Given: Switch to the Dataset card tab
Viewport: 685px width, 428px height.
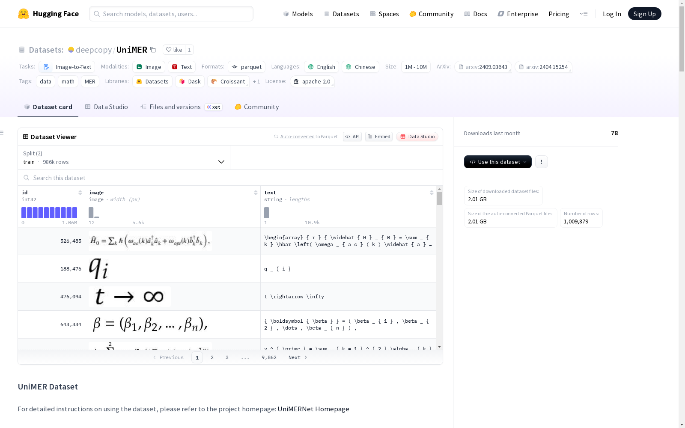Looking at the screenshot, I should point(48,107).
